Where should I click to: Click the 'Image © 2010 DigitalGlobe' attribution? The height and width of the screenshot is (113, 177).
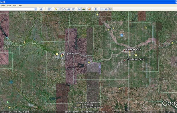[x=88, y=103]
